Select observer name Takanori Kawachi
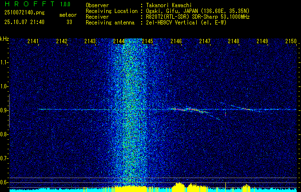 tap(169, 6)
